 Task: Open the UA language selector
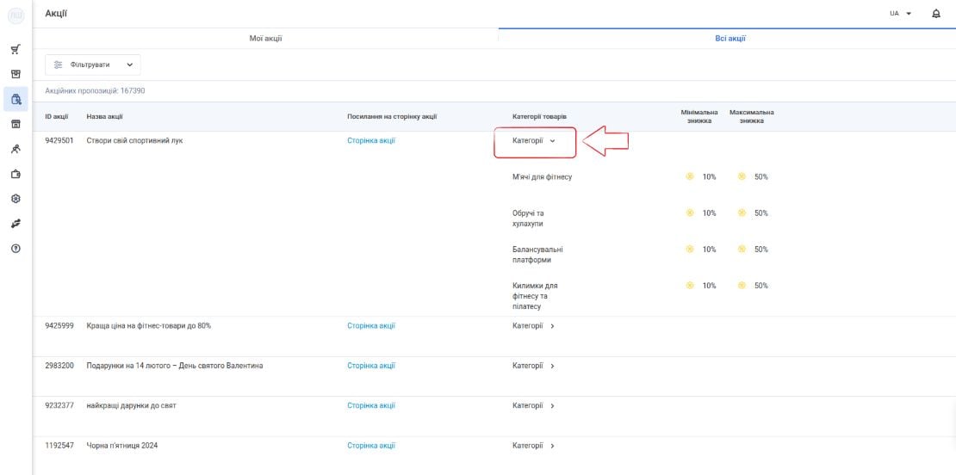pyautogui.click(x=900, y=14)
